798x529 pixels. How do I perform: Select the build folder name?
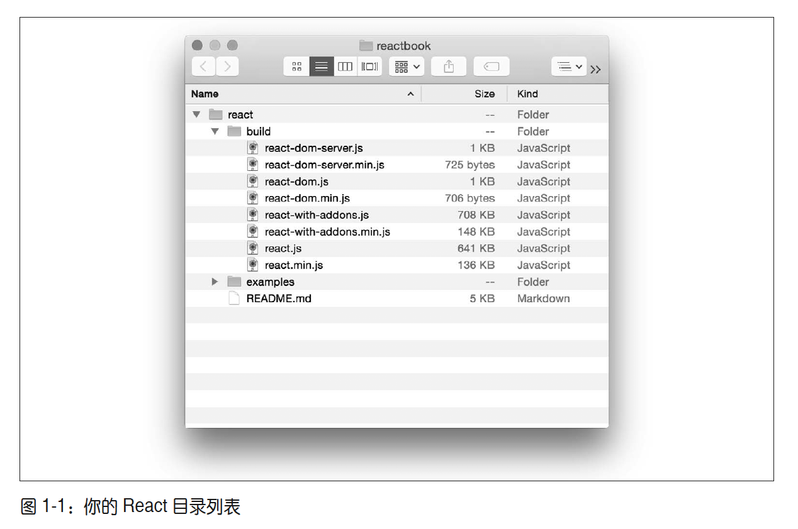point(259,131)
